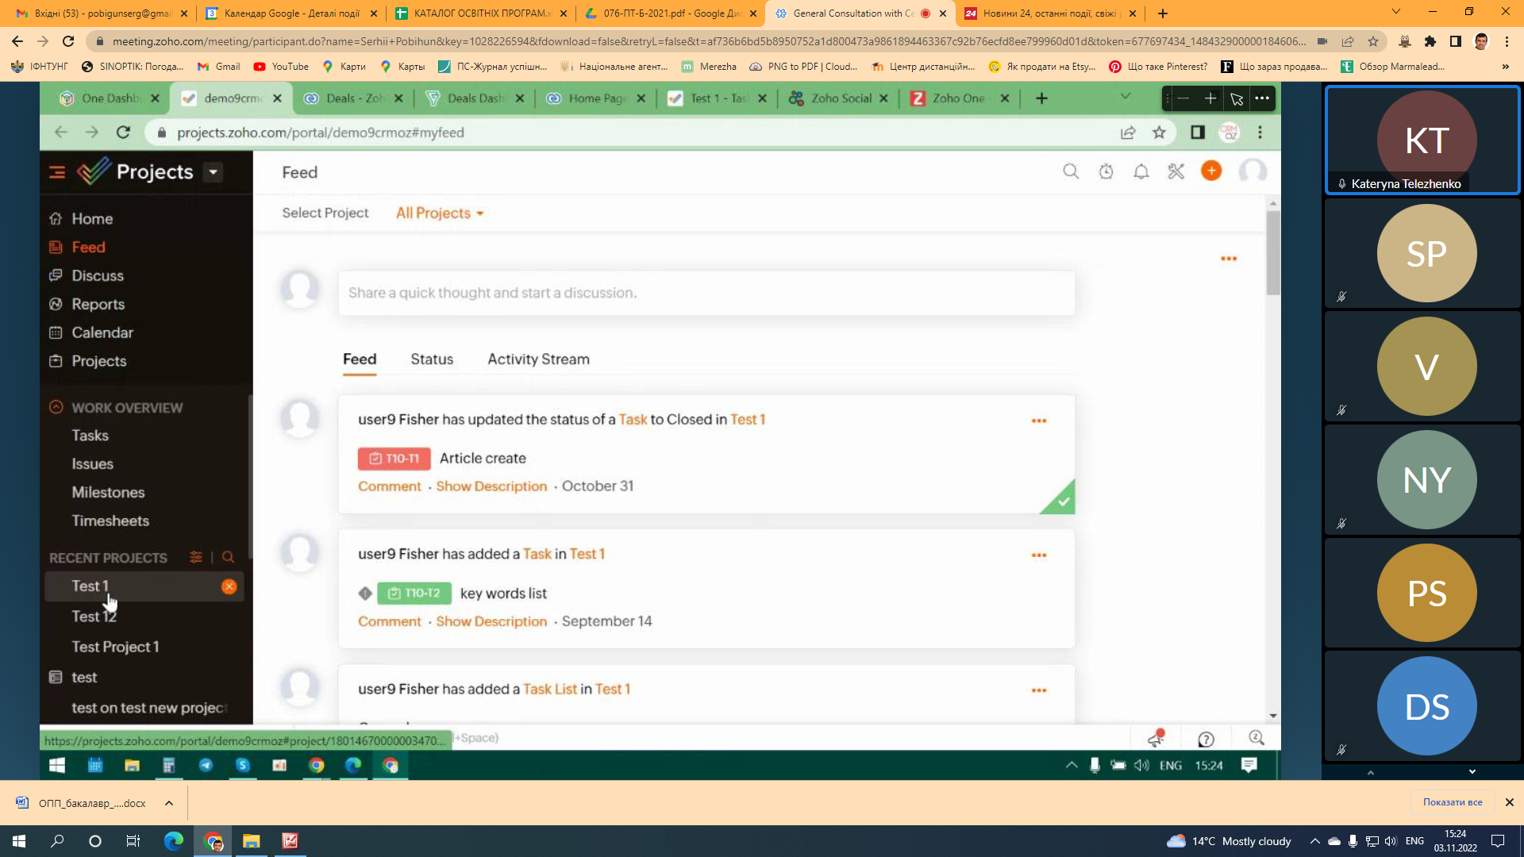Open Timesheets in the sidebar
This screenshot has height=857, width=1524.
110,521
